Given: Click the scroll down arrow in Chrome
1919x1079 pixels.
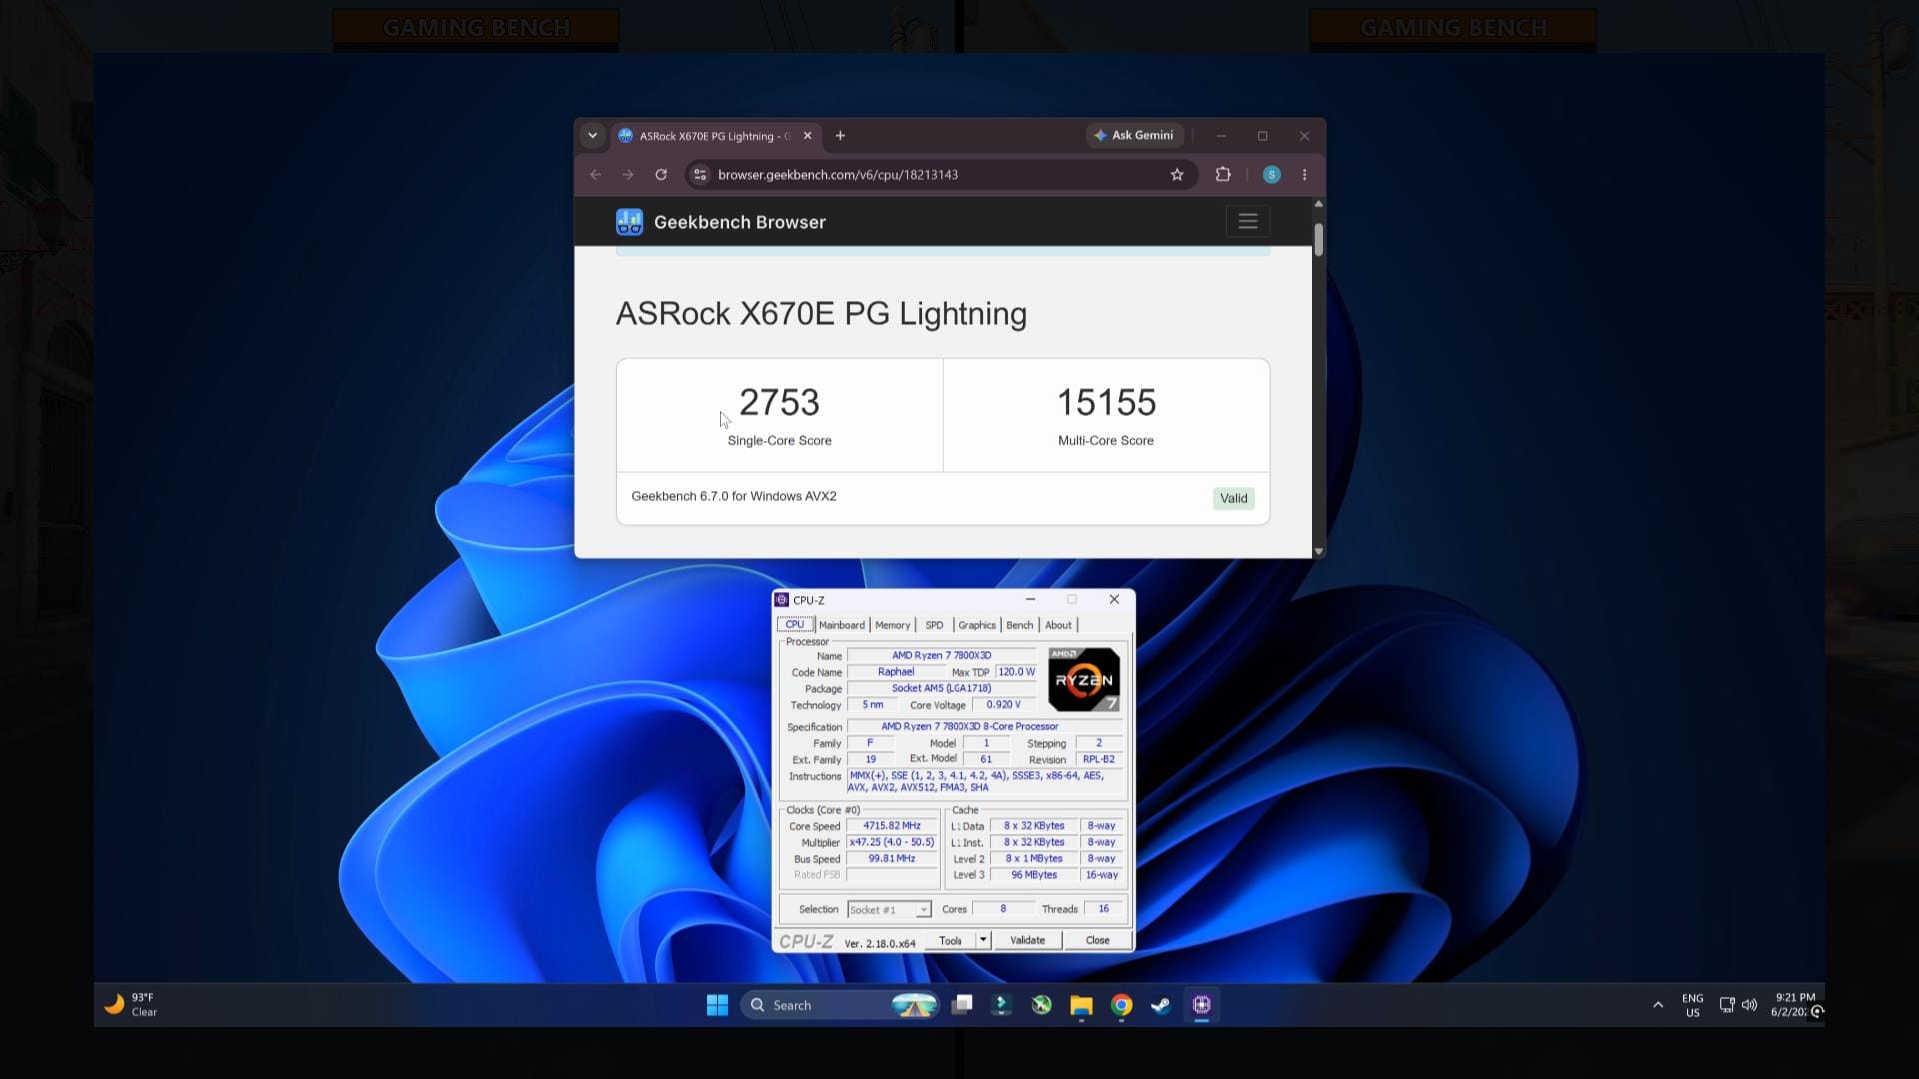Looking at the screenshot, I should [1319, 551].
